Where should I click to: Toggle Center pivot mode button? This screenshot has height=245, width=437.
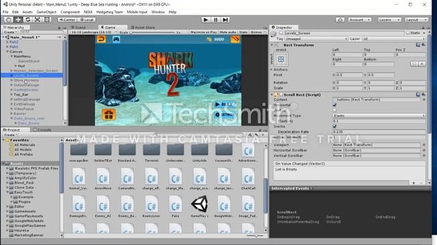tap(68, 20)
